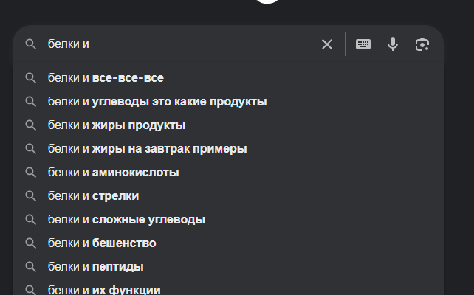Choose the 'белки и пептиды' suggestion
This screenshot has width=474, height=295.
tap(95, 266)
